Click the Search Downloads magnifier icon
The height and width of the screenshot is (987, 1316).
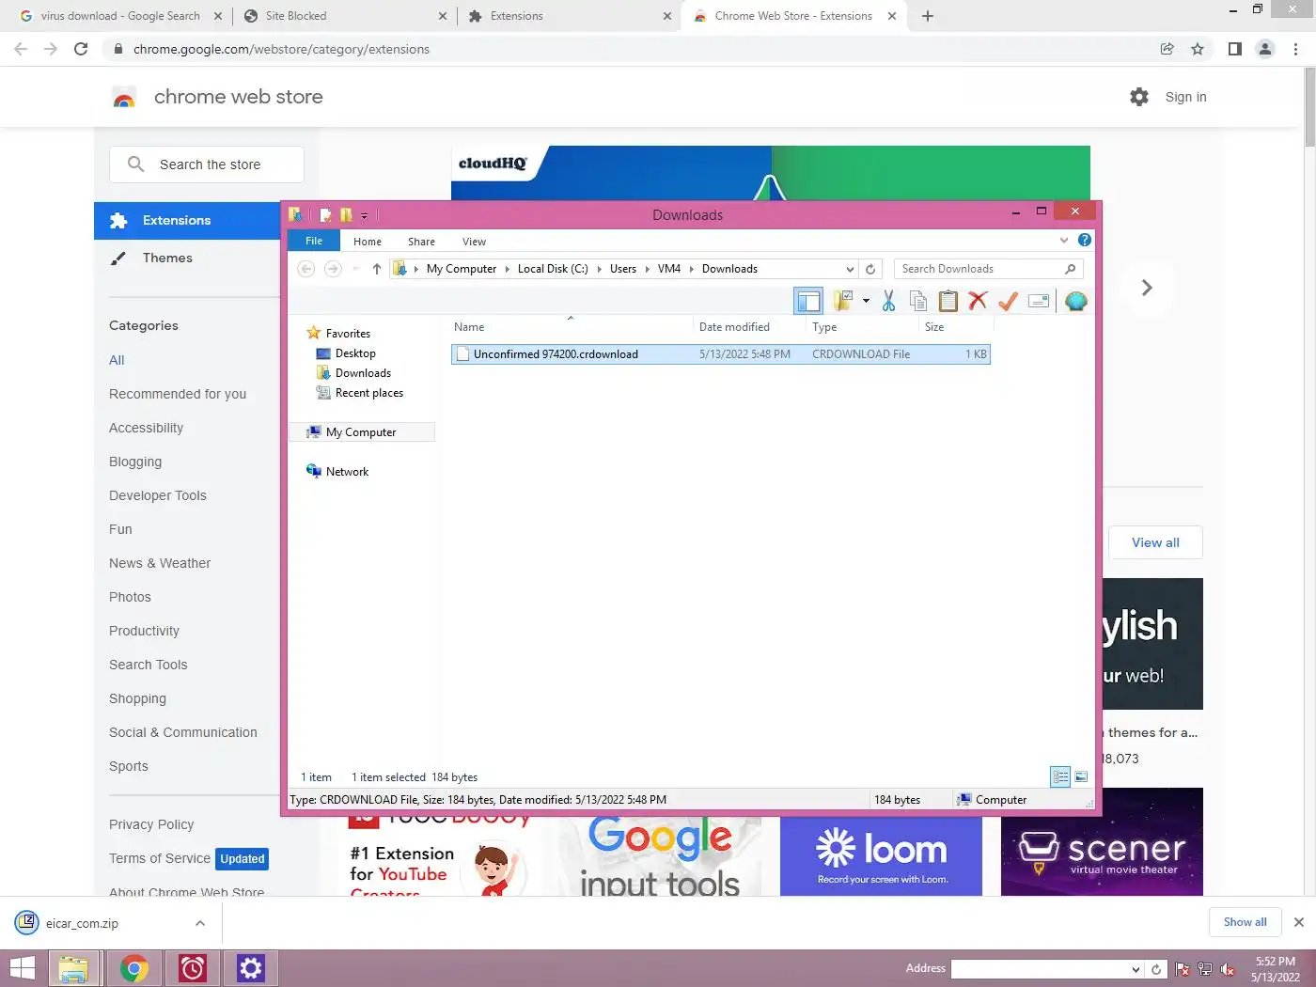pos(1070,269)
